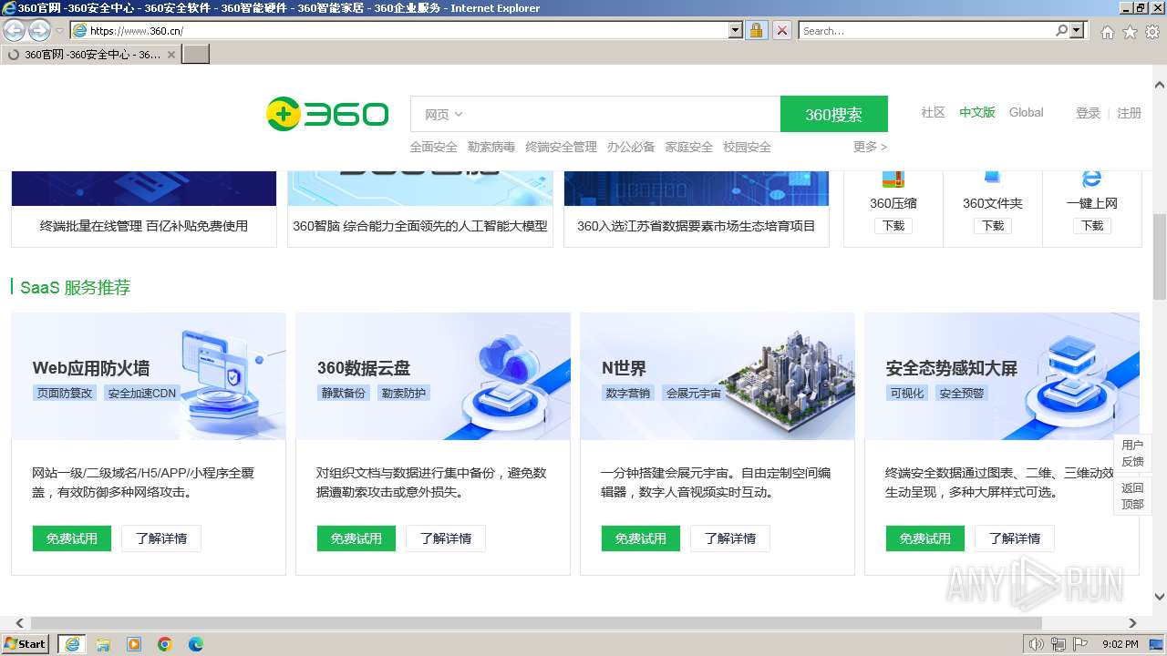Open the 终端安全管理 quick link
The image size is (1167, 656).
coord(561,147)
